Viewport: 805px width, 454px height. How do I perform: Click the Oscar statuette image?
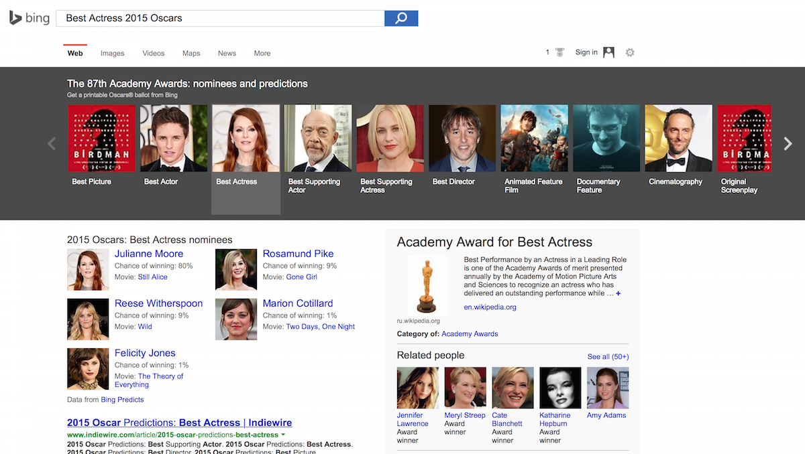(427, 287)
